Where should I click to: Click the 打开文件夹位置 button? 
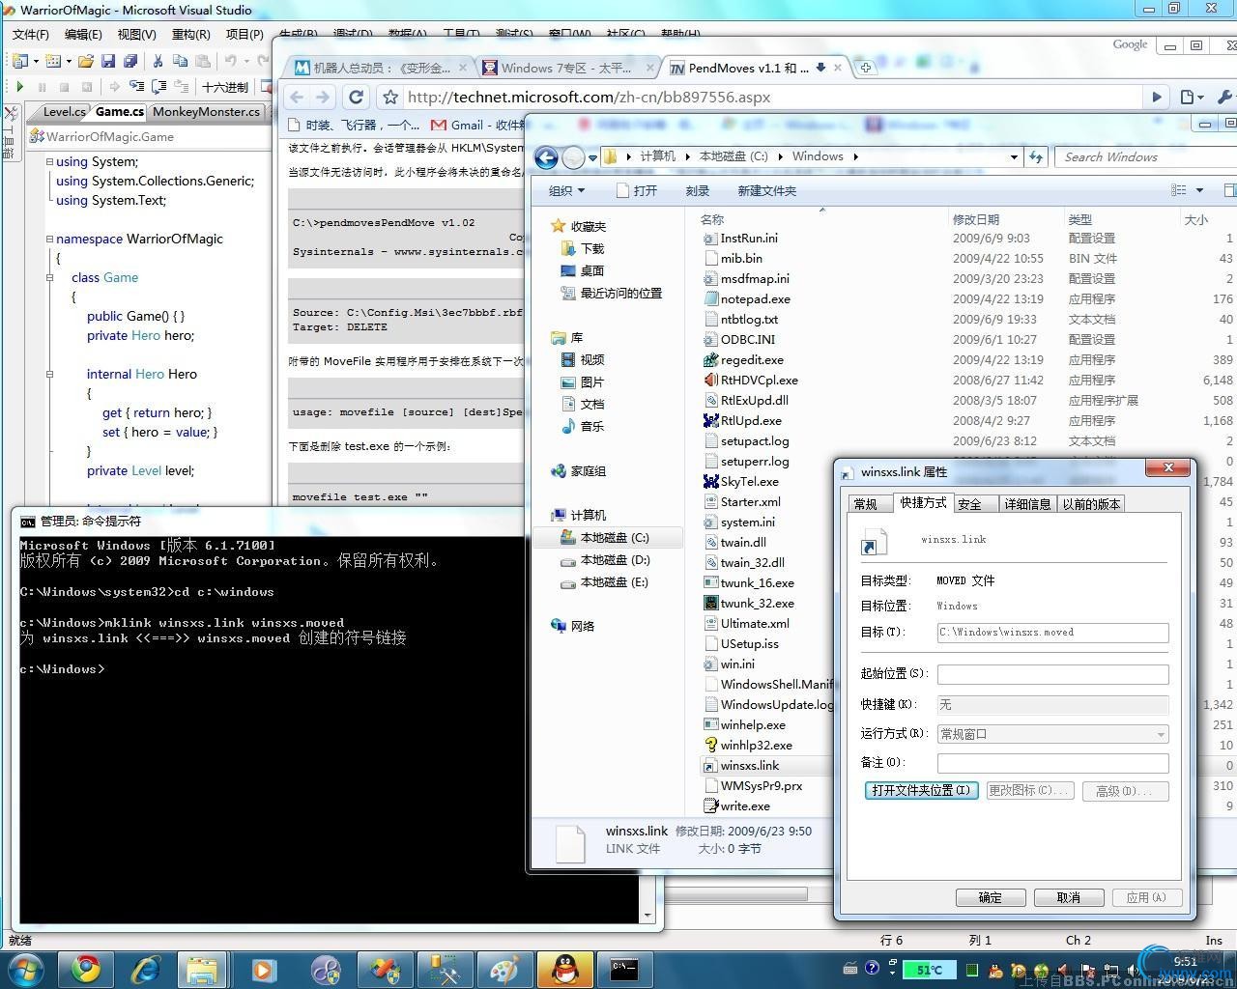tap(921, 790)
